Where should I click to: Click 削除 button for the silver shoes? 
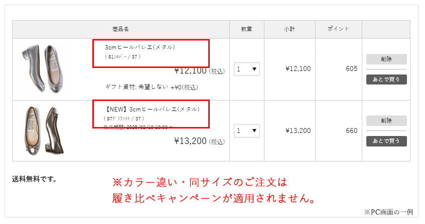coord(386,59)
